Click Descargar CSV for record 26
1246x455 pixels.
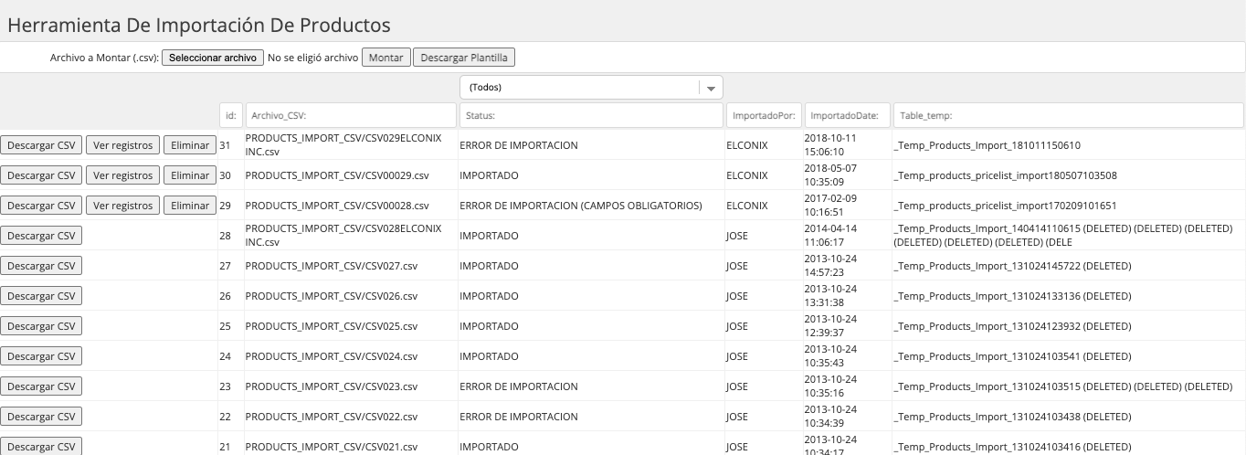coord(41,296)
